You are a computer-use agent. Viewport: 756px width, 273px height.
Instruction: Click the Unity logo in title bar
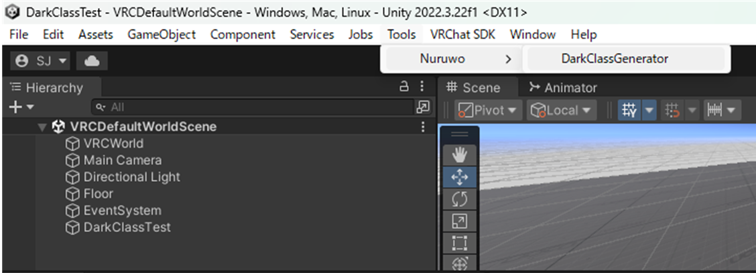pyautogui.click(x=11, y=11)
